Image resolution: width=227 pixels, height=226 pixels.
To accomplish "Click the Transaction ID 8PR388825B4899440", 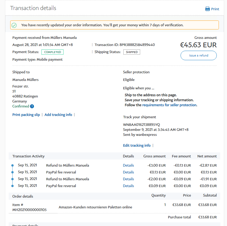I will pos(137,45).
